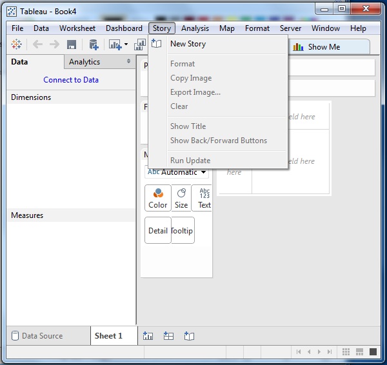This screenshot has height=365, width=387.
Task: Click the Save floppy disk toolbar icon
Action: pyautogui.click(x=72, y=44)
